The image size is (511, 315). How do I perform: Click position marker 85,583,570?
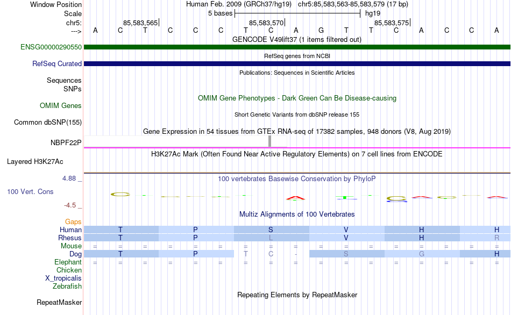pyautogui.click(x=266, y=23)
